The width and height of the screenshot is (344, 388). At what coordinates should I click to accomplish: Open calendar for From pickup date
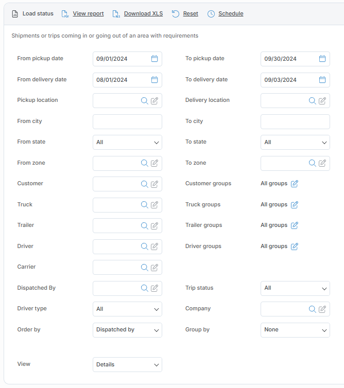pyautogui.click(x=154, y=59)
